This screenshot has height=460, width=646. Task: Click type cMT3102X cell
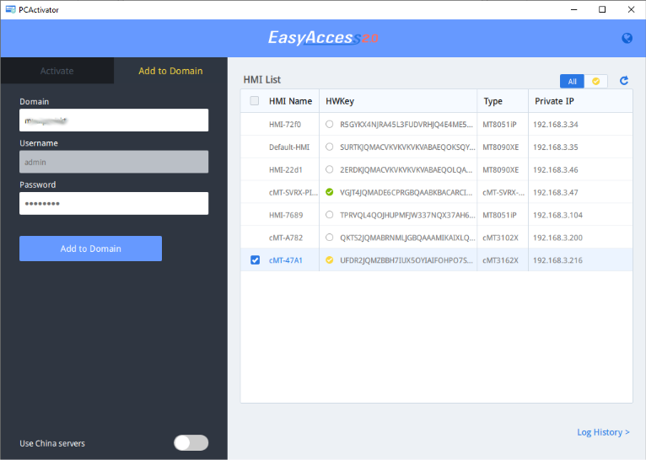(x=501, y=238)
